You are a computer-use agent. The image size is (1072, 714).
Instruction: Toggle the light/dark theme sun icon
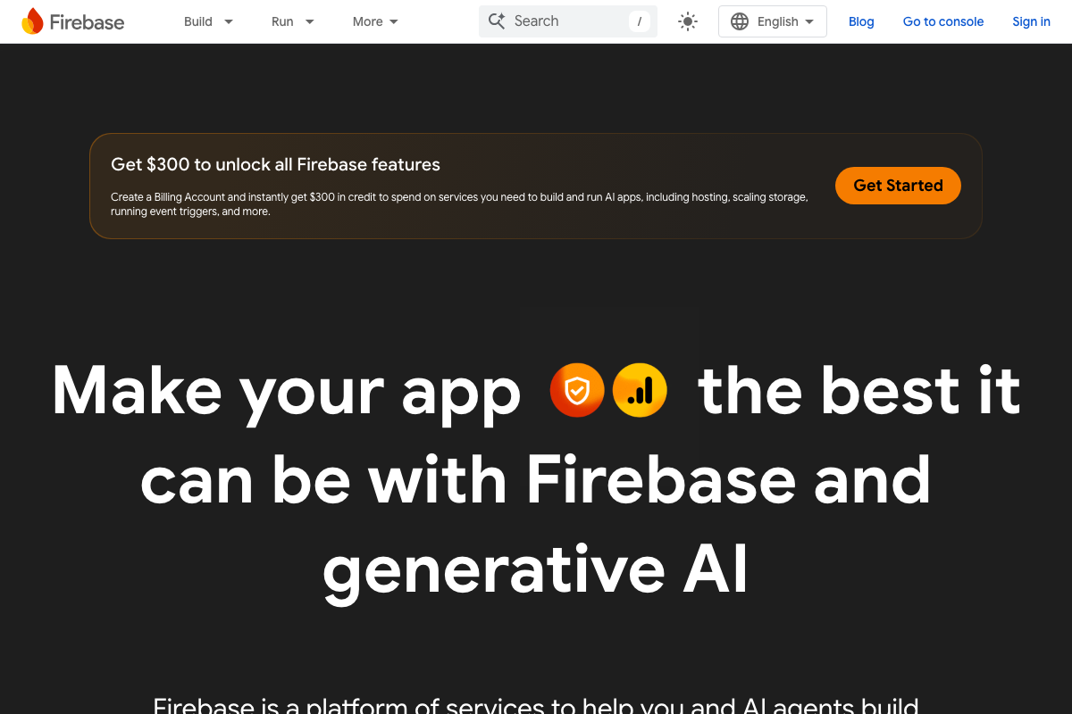(x=688, y=21)
